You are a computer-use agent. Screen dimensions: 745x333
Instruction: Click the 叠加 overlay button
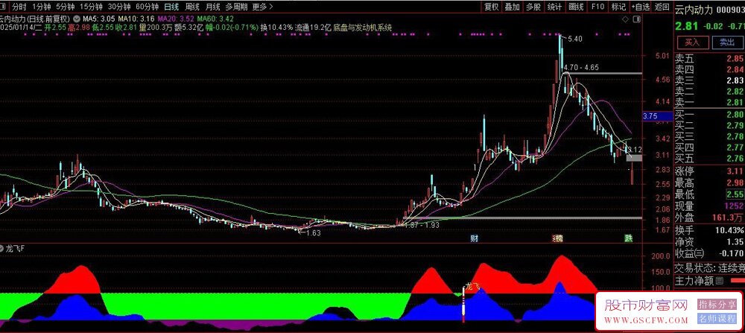[513, 7]
